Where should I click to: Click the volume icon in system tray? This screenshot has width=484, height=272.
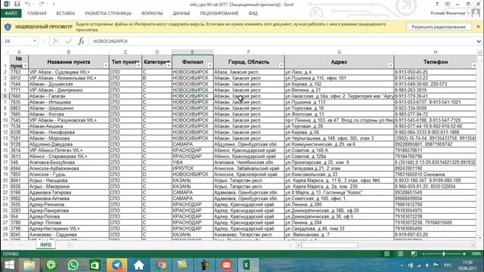tap(427, 265)
